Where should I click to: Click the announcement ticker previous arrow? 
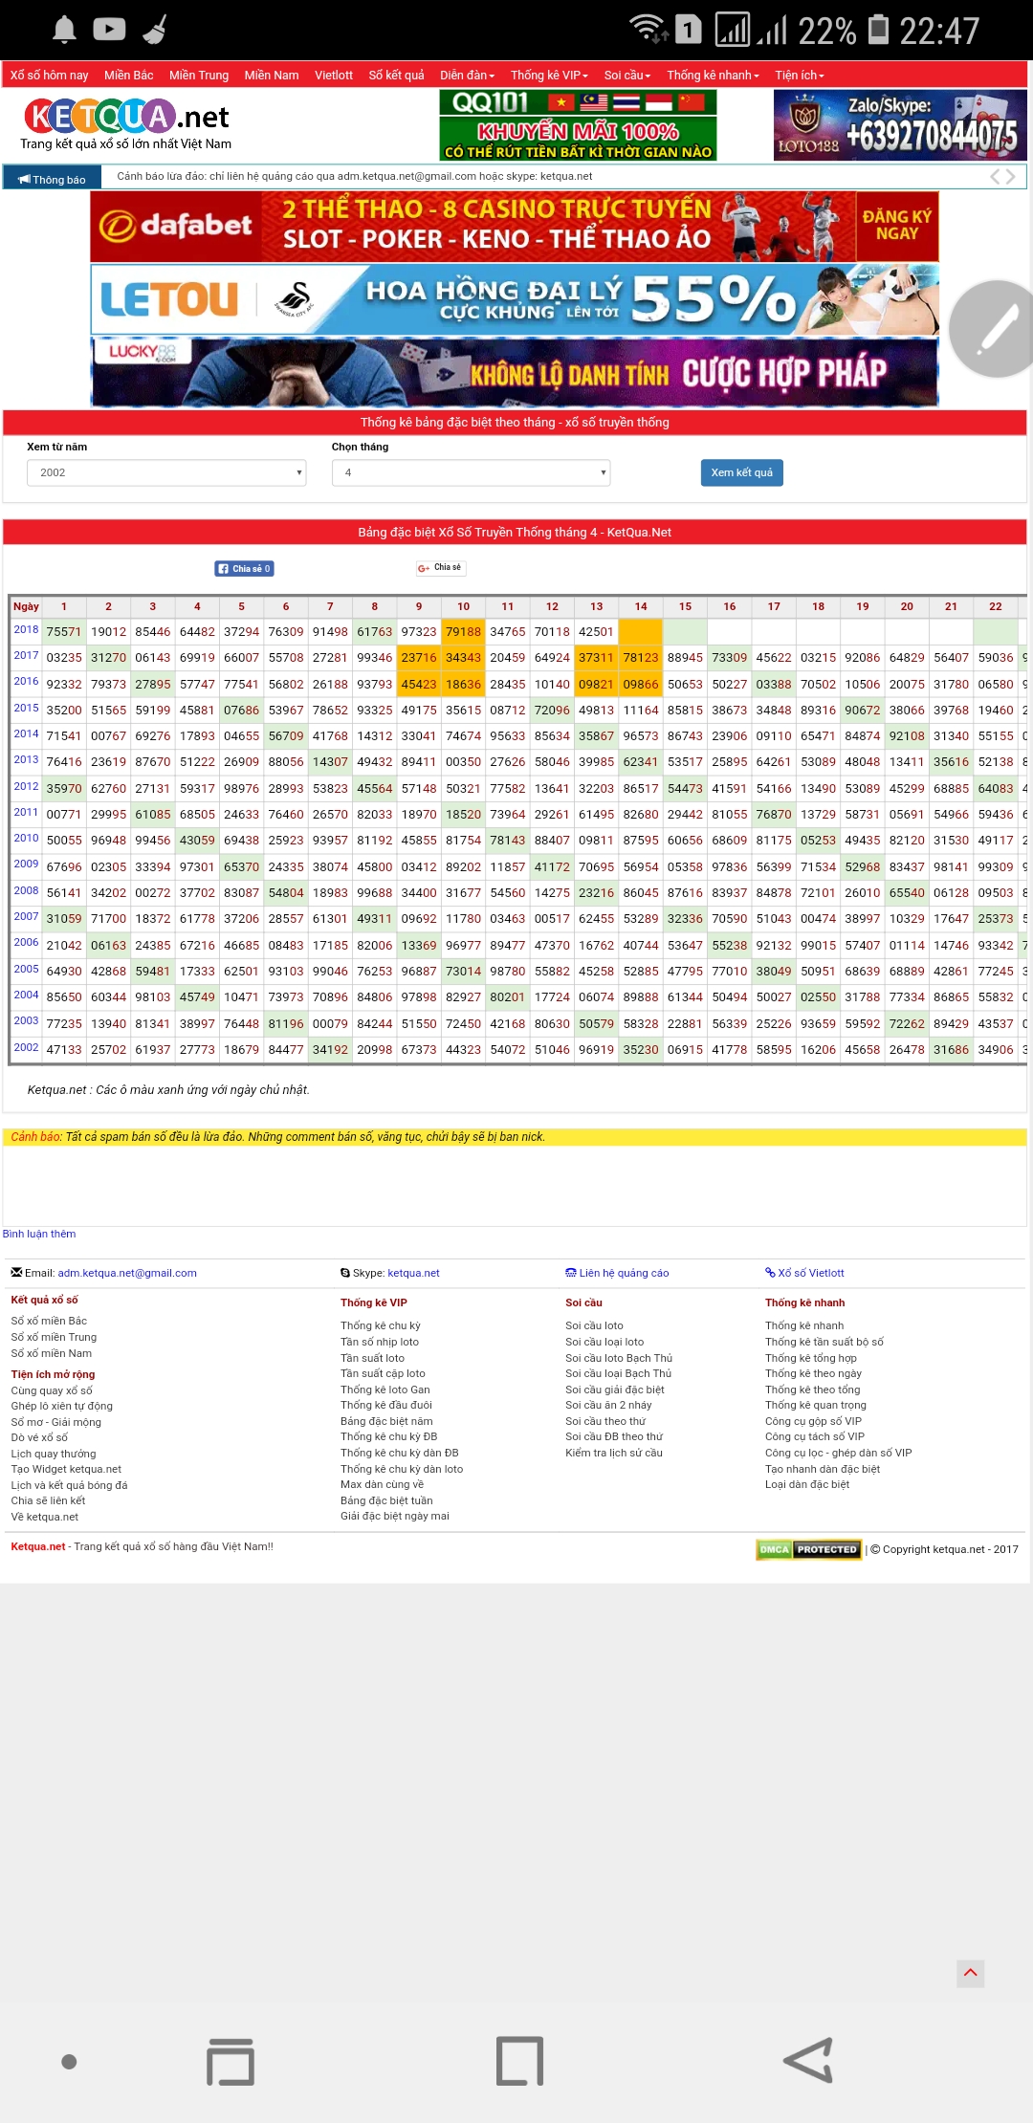995,177
